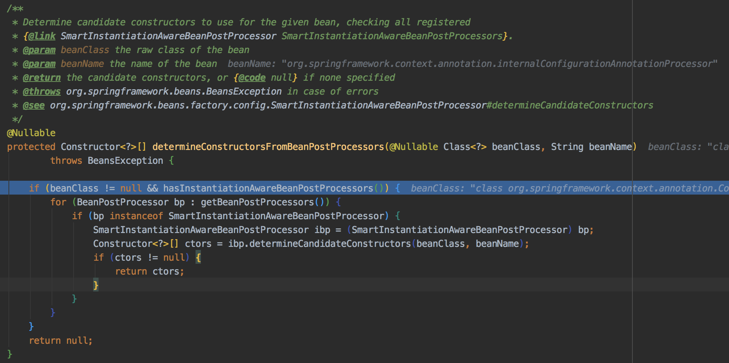The image size is (729, 363).
Task: Click inline beanName debug value in Javadoc
Action: 473,64
